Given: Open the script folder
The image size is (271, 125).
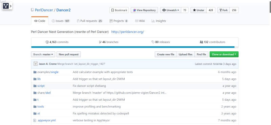Looking at the screenshot, I should click(x=41, y=86).
